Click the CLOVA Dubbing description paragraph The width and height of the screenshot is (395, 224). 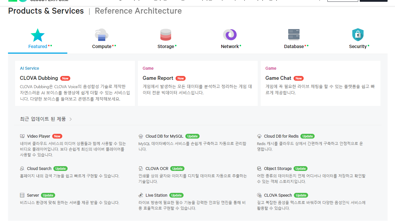(75, 93)
